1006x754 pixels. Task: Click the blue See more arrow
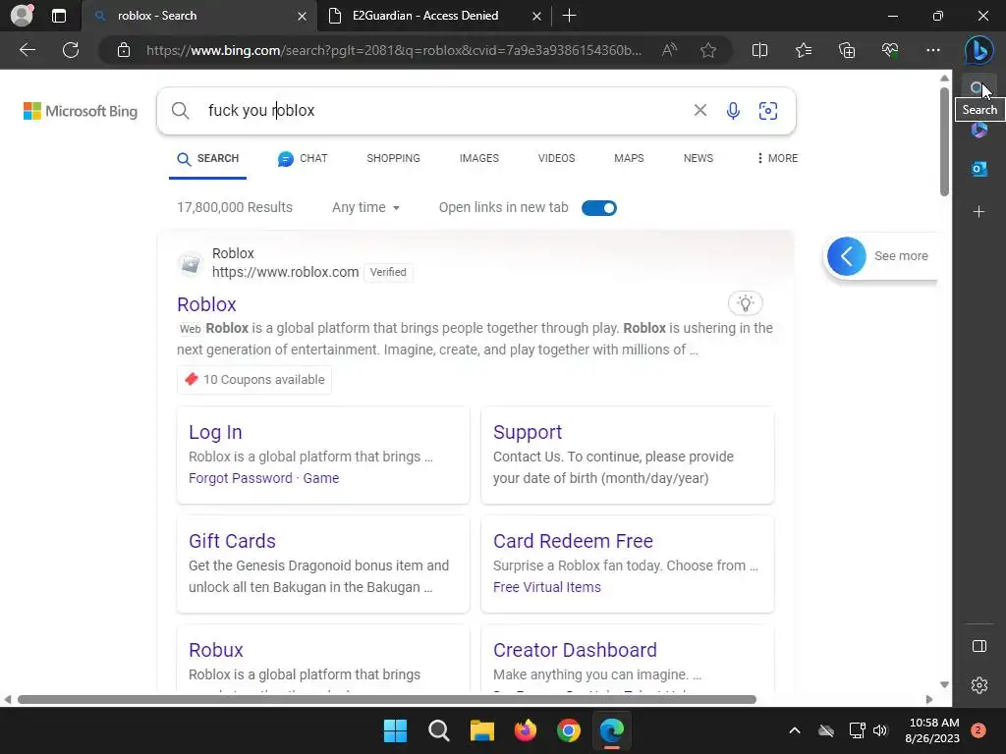click(846, 256)
